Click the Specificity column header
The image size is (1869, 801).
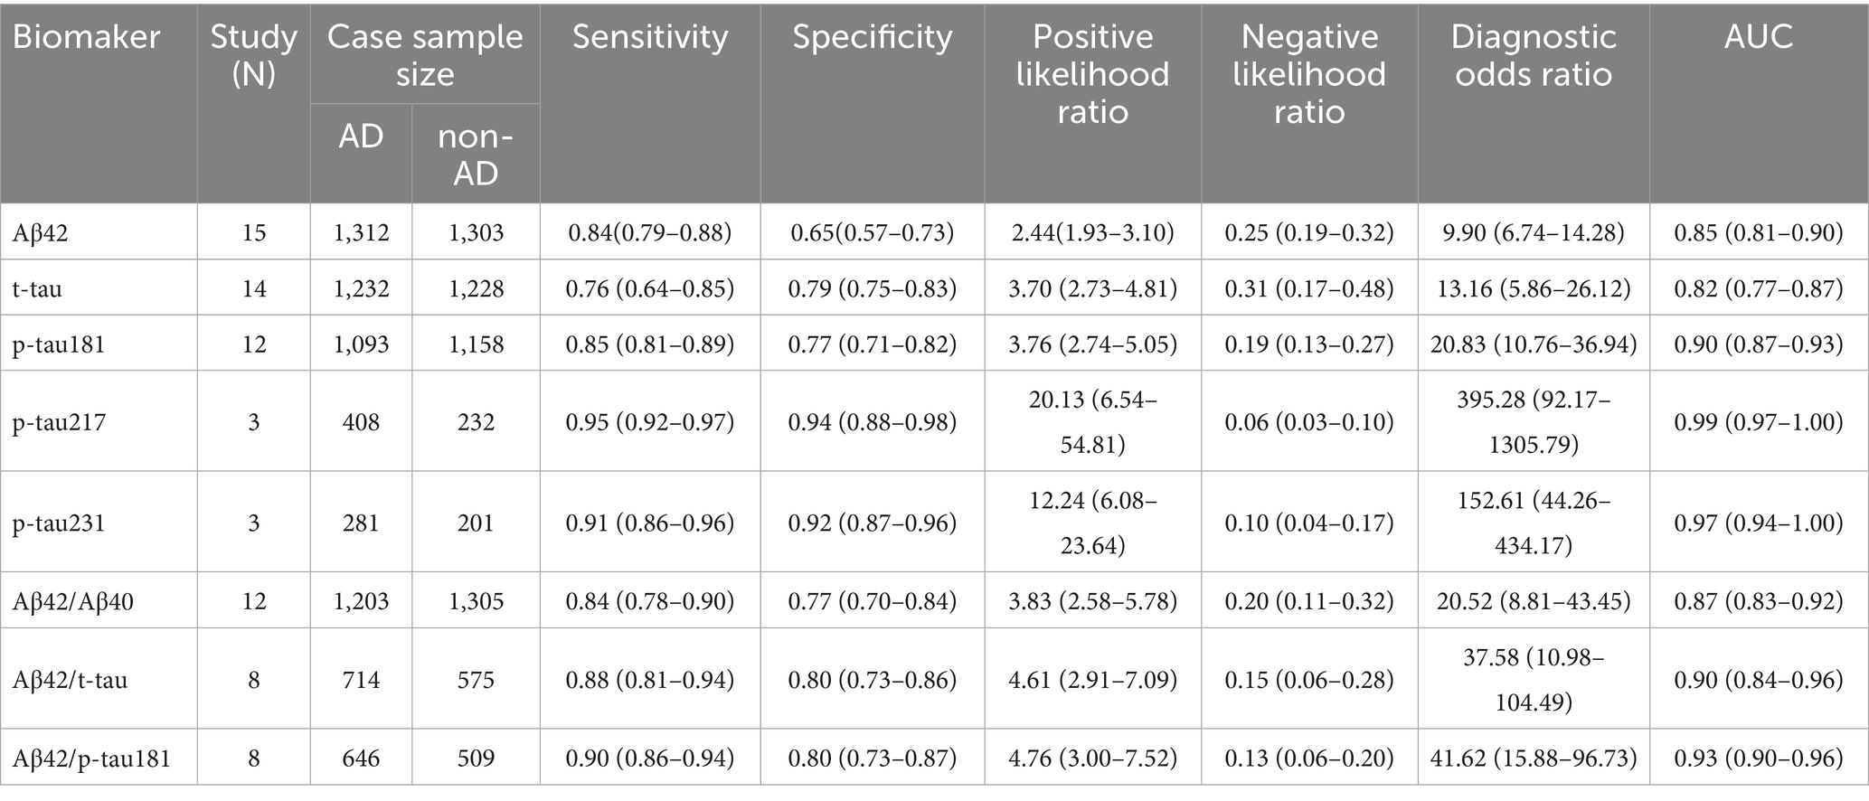click(873, 37)
